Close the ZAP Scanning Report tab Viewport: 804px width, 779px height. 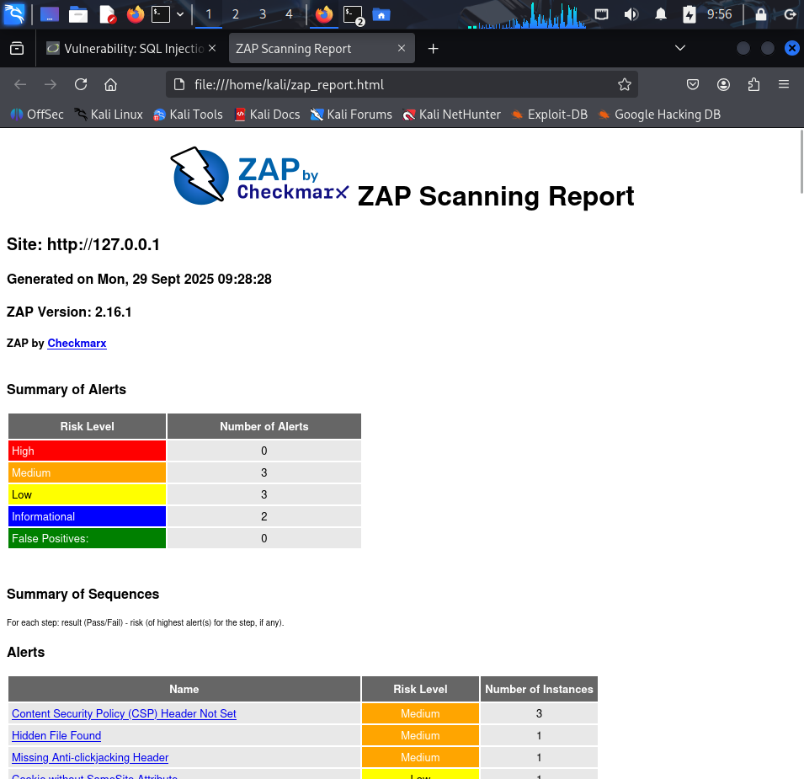402,48
